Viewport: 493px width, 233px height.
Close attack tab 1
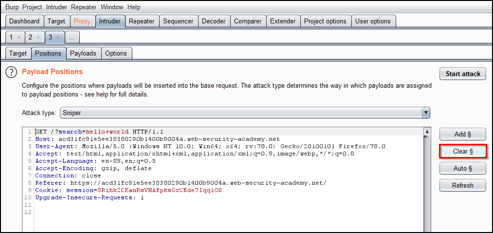18,38
